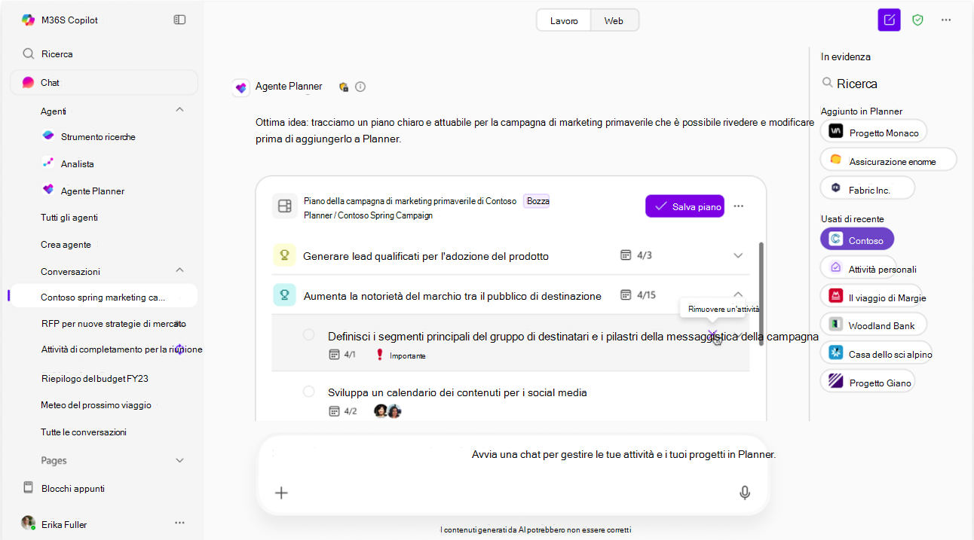This screenshot has width=974, height=540.
Task: Click the M365 Copilot logo icon
Action: [28, 20]
